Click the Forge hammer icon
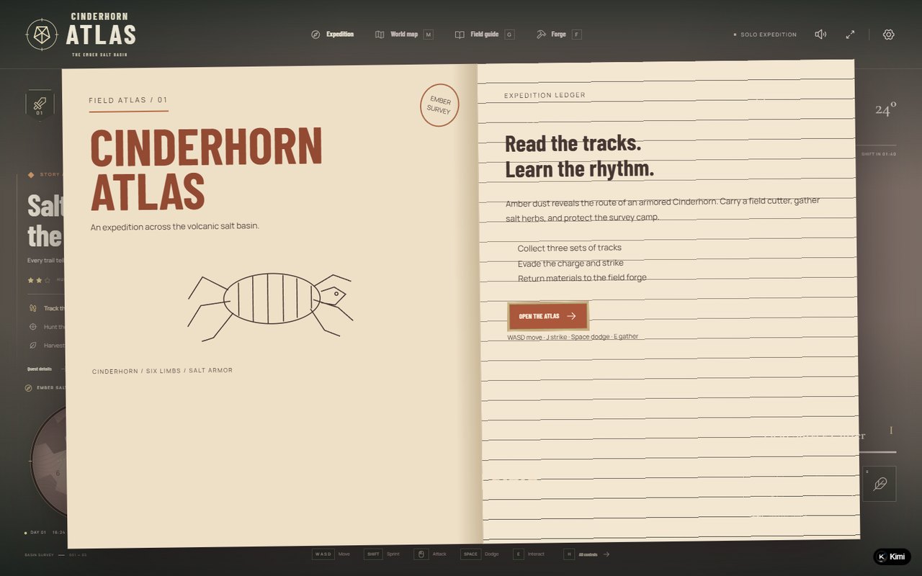The height and width of the screenshot is (576, 922). (541, 35)
